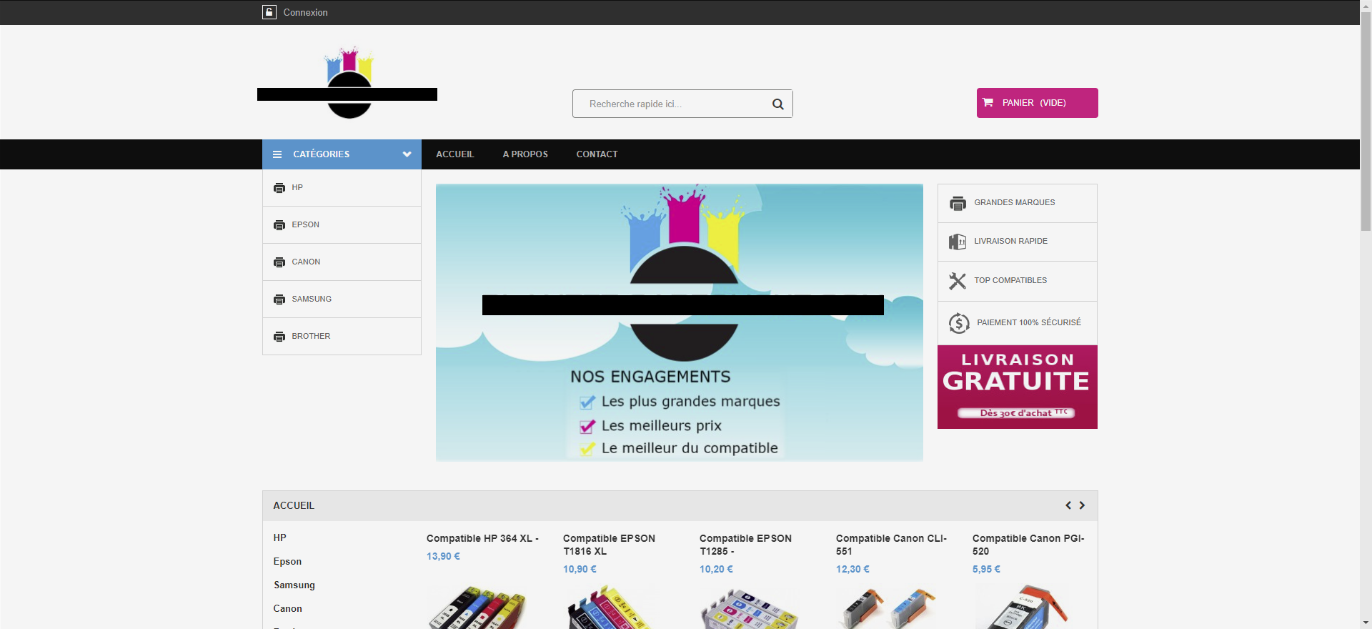
Task: Open Compatible EPSON T1285 product
Action: (745, 545)
